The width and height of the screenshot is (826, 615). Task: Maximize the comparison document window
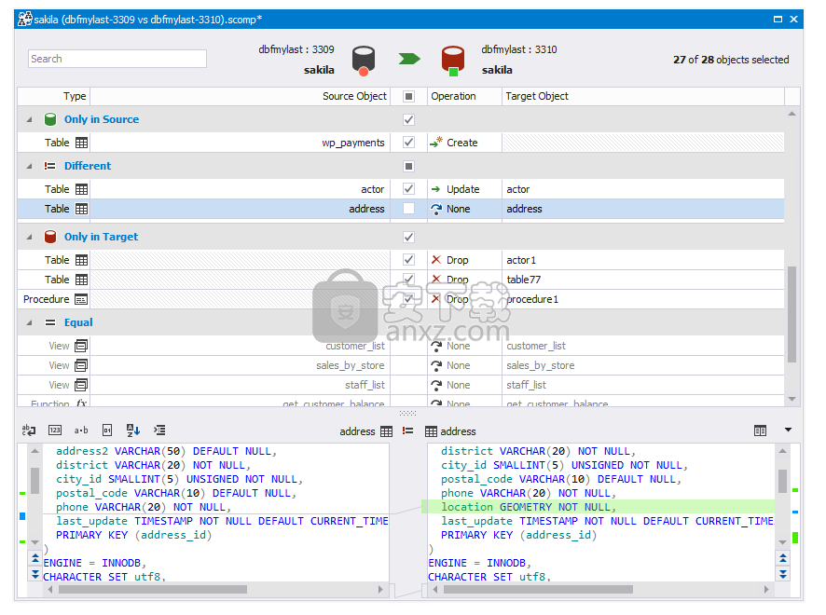(778, 20)
